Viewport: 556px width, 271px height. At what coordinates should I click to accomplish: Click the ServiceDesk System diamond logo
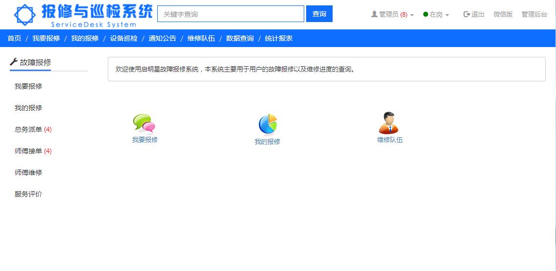click(25, 15)
